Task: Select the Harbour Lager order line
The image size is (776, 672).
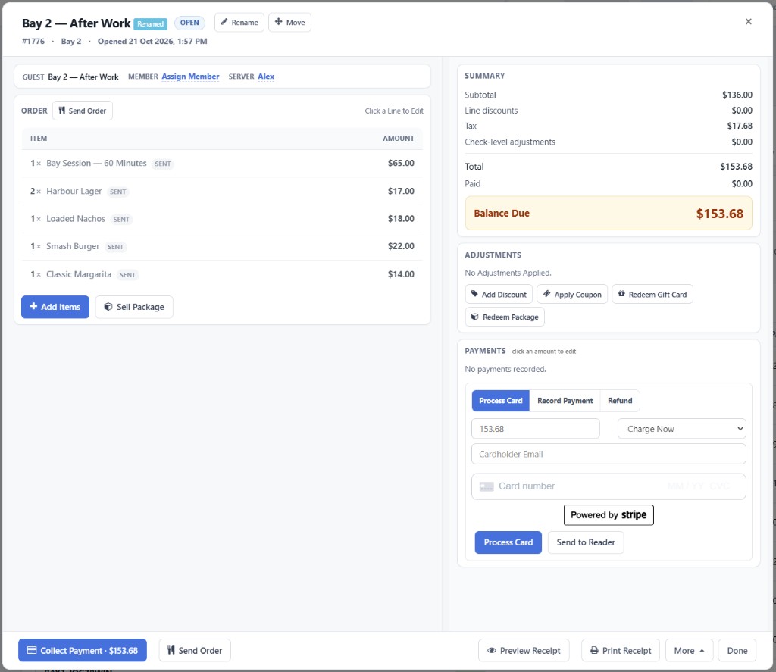Action: [x=222, y=191]
